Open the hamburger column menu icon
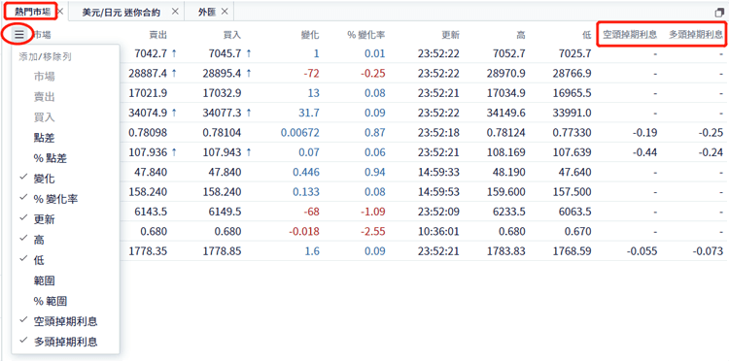The width and height of the screenshot is (729, 361). (19, 34)
